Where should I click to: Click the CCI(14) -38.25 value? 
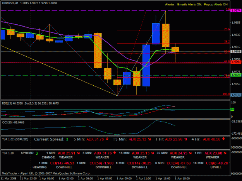139,163
